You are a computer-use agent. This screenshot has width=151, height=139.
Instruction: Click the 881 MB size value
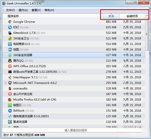pyautogui.click(x=111, y=22)
